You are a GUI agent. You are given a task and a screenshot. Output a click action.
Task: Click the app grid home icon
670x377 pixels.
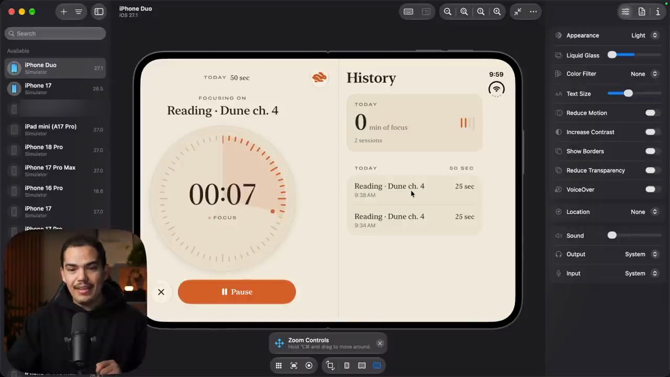pyautogui.click(x=278, y=365)
